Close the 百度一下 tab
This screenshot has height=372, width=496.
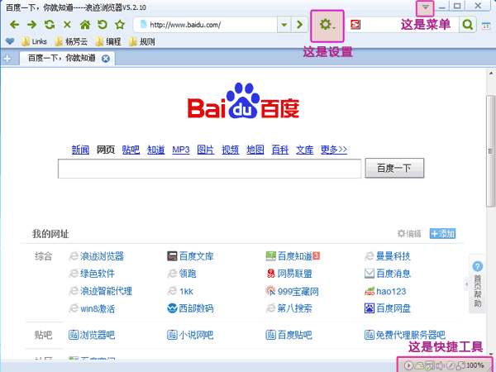106,58
